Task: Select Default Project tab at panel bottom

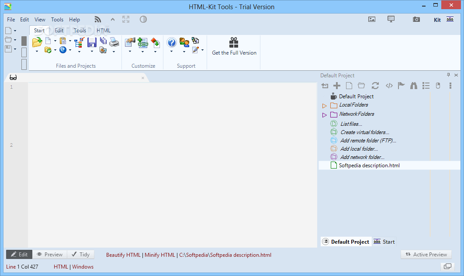Action: 346,241
